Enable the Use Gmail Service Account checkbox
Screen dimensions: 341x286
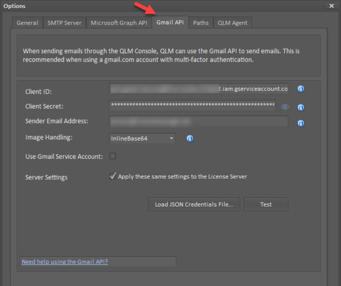(113, 156)
